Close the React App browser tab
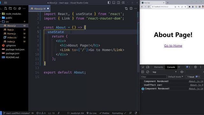 [x=164, y=3]
